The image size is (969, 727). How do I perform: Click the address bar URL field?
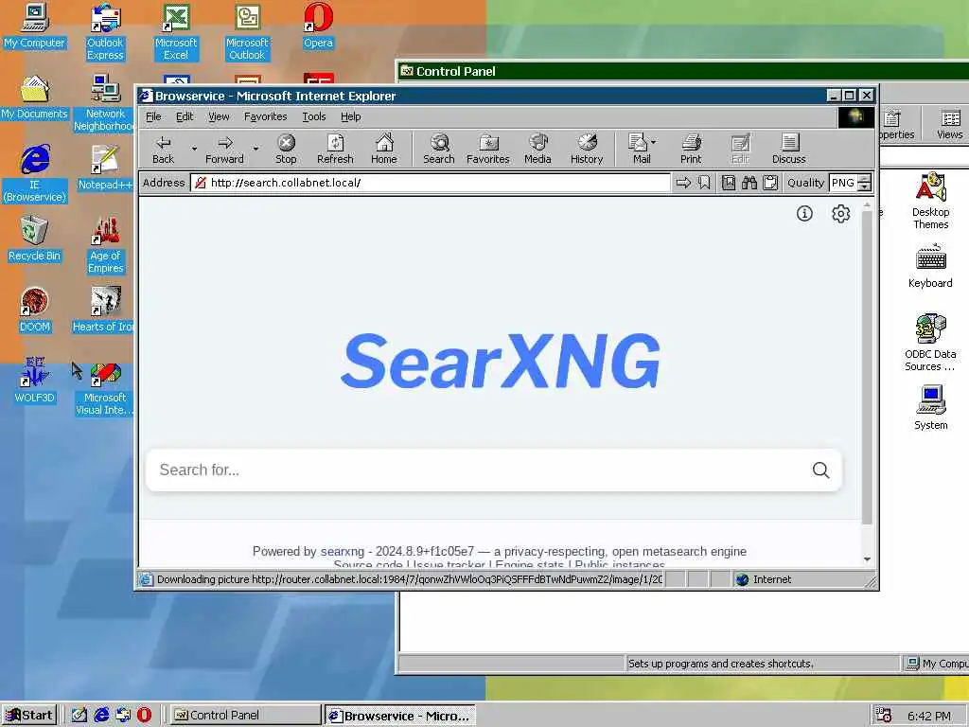(431, 183)
